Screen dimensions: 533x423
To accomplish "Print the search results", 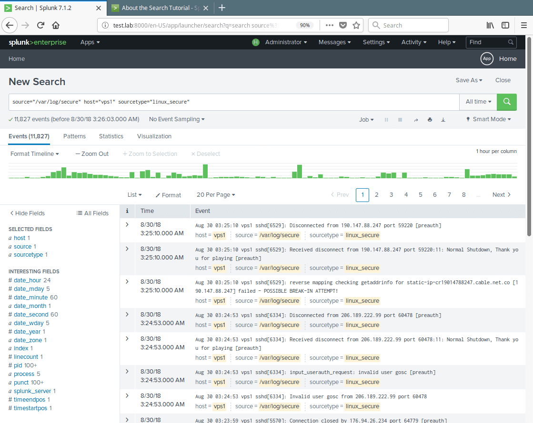I will [430, 119].
